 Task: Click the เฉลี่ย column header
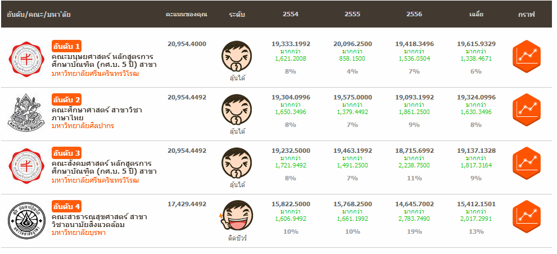pos(476,14)
